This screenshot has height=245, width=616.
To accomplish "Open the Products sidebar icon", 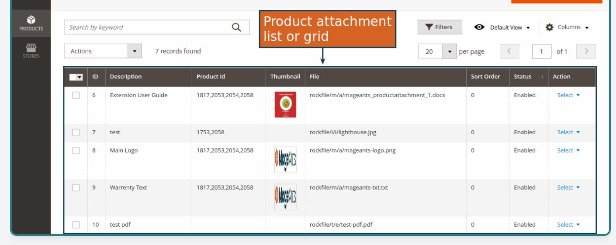I will [30, 24].
